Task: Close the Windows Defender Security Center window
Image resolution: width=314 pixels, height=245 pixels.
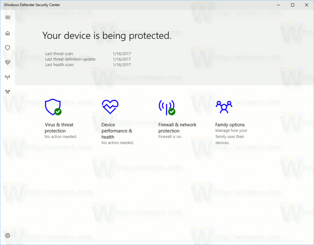Action: [x=307, y=5]
